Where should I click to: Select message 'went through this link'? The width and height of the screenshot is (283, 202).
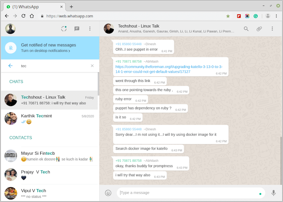click(140, 81)
